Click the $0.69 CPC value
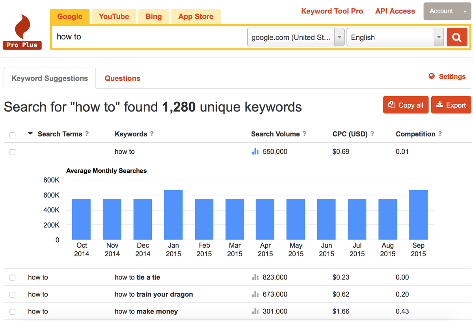The width and height of the screenshot is (473, 321). pyautogui.click(x=341, y=151)
